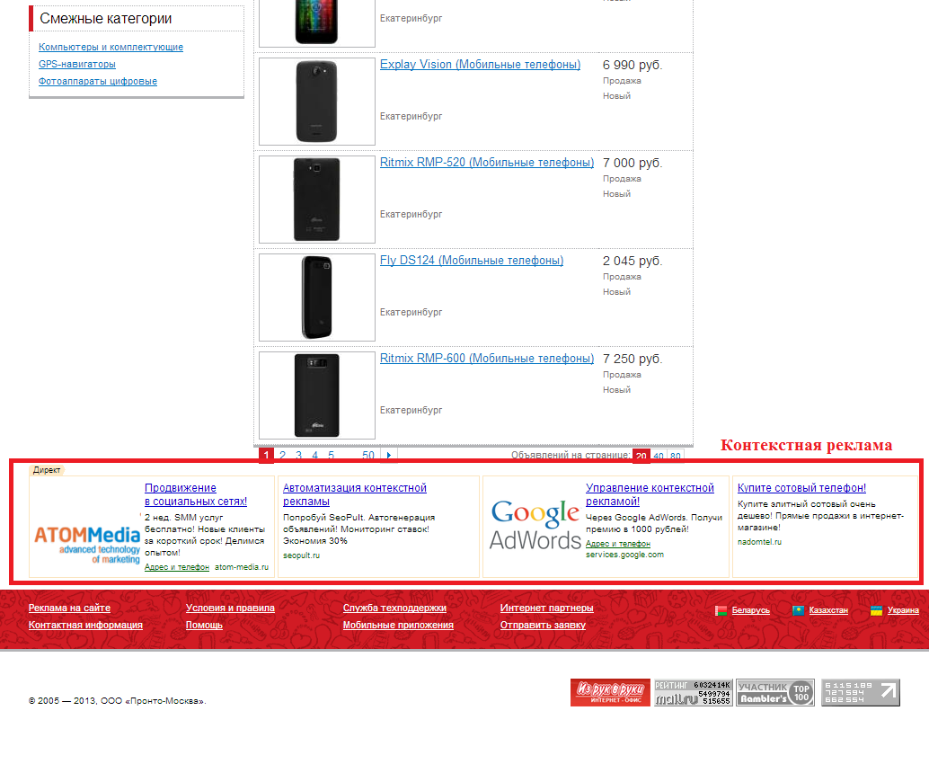This screenshot has width=929, height=764.
Task: Open Компьютеры и комплектующие category
Action: point(111,47)
